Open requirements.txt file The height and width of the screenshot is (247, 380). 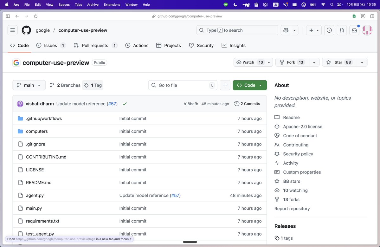(x=43, y=221)
